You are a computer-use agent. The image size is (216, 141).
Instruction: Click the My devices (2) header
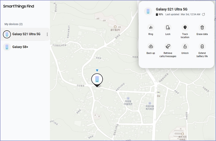14,24
